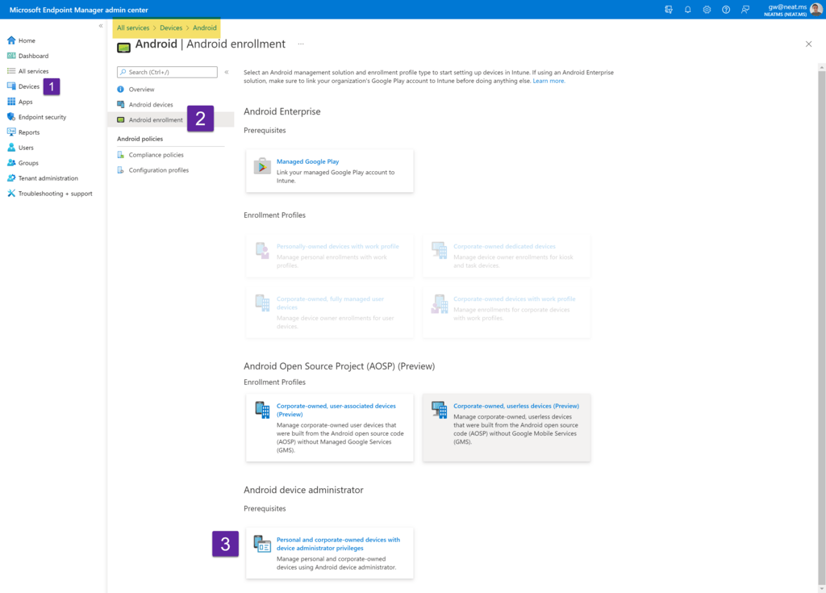This screenshot has width=826, height=593.
Task: Open Corporate-owned, userless devices (Preview) profile
Action: (x=515, y=406)
